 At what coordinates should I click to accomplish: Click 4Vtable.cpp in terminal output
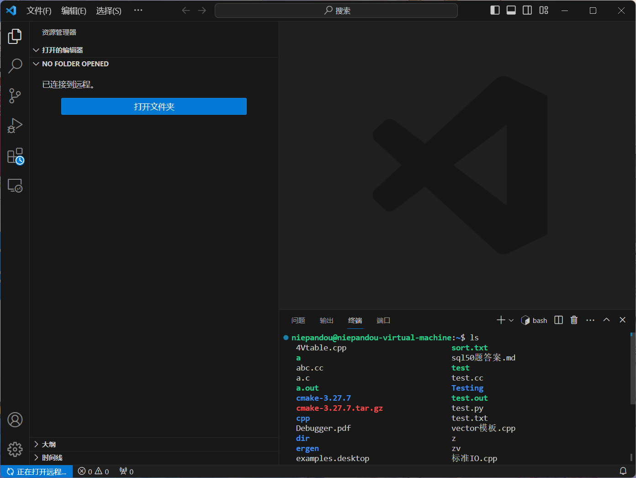point(321,348)
